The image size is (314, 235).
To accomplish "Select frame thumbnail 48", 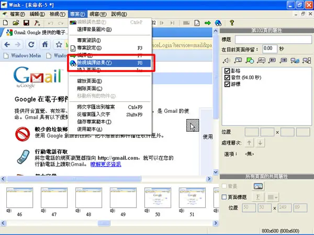I will pos(88,197).
